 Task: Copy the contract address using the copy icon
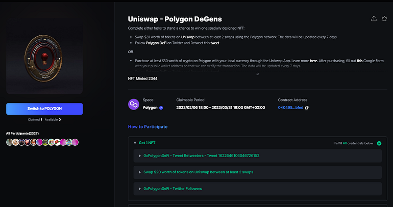[x=307, y=108]
